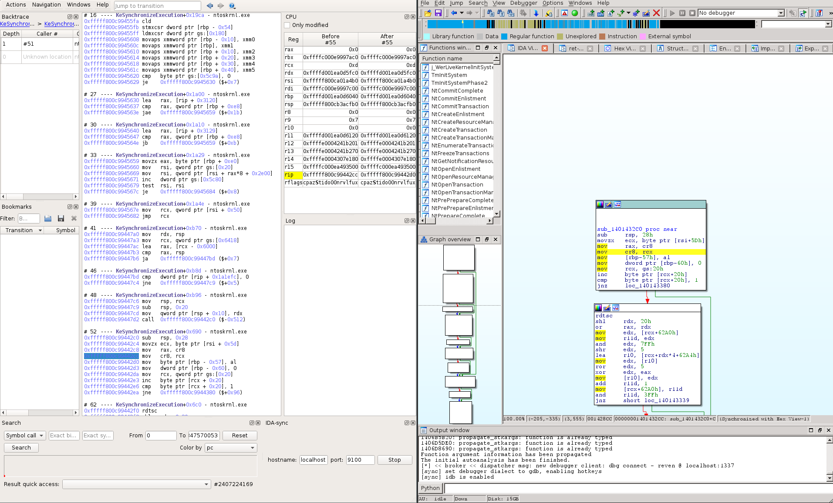This screenshot has height=503, width=833.
Task: Open the Debugger menu
Action: (x=523, y=3)
